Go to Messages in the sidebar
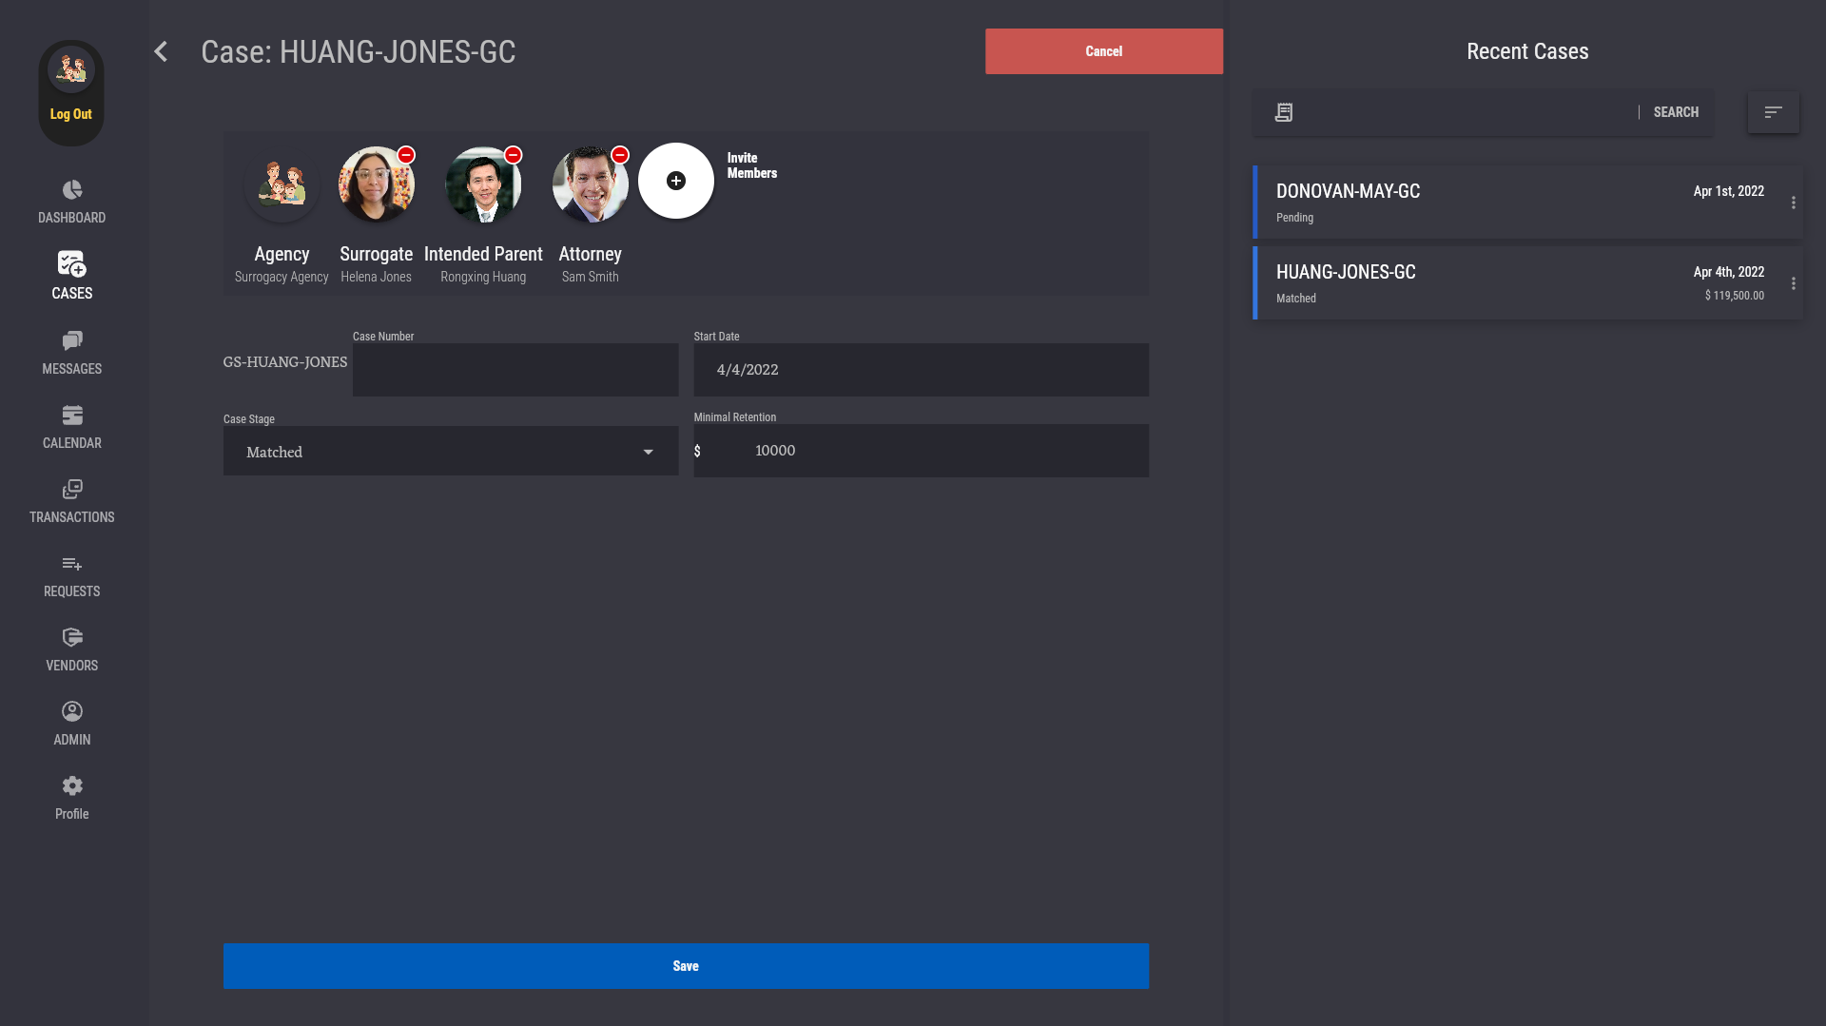 (72, 353)
